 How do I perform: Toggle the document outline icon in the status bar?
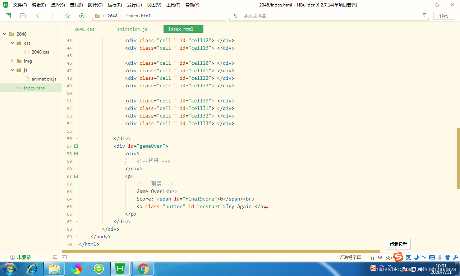(x=55, y=257)
